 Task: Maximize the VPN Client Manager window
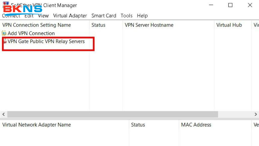click(x=230, y=5)
